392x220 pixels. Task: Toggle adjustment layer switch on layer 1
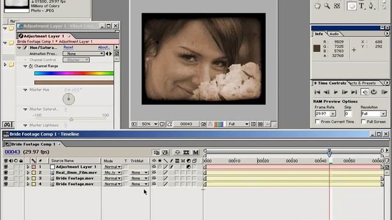[189, 167]
